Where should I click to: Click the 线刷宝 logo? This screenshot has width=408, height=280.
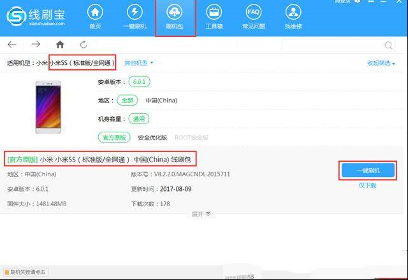(36, 16)
